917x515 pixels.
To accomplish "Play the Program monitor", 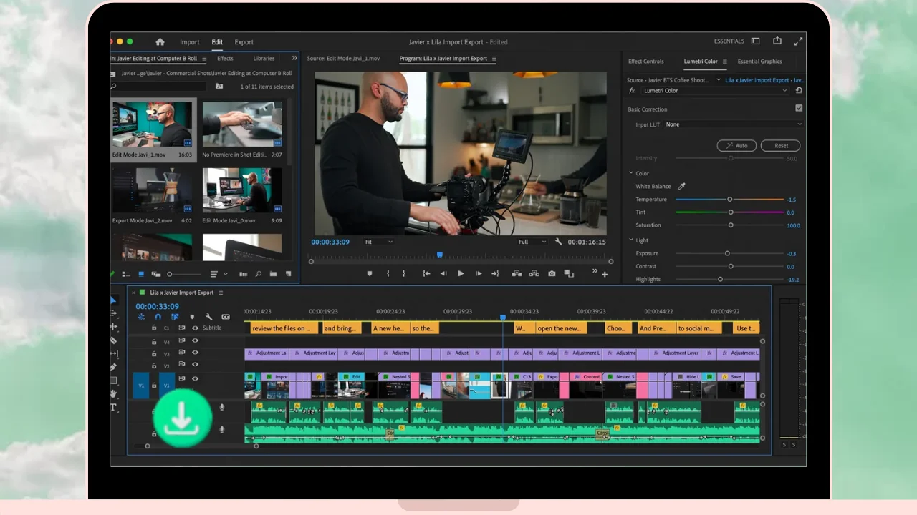I will (461, 273).
